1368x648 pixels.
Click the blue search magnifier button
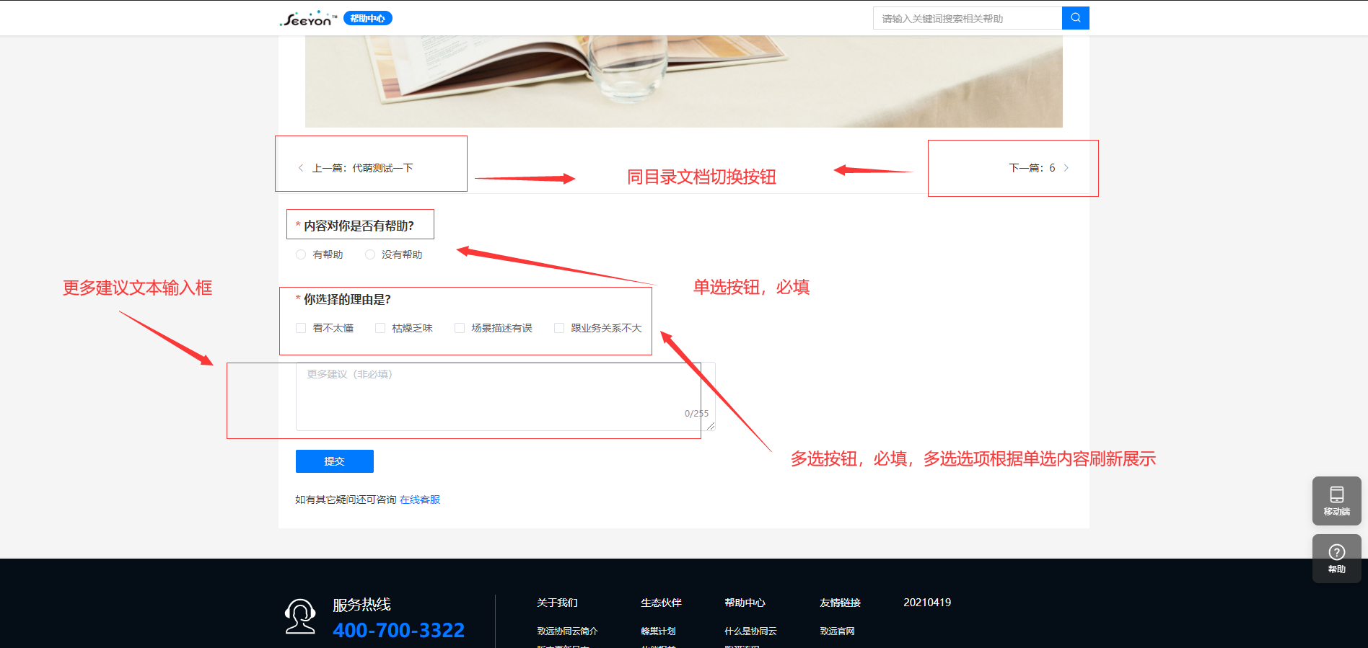pos(1075,18)
